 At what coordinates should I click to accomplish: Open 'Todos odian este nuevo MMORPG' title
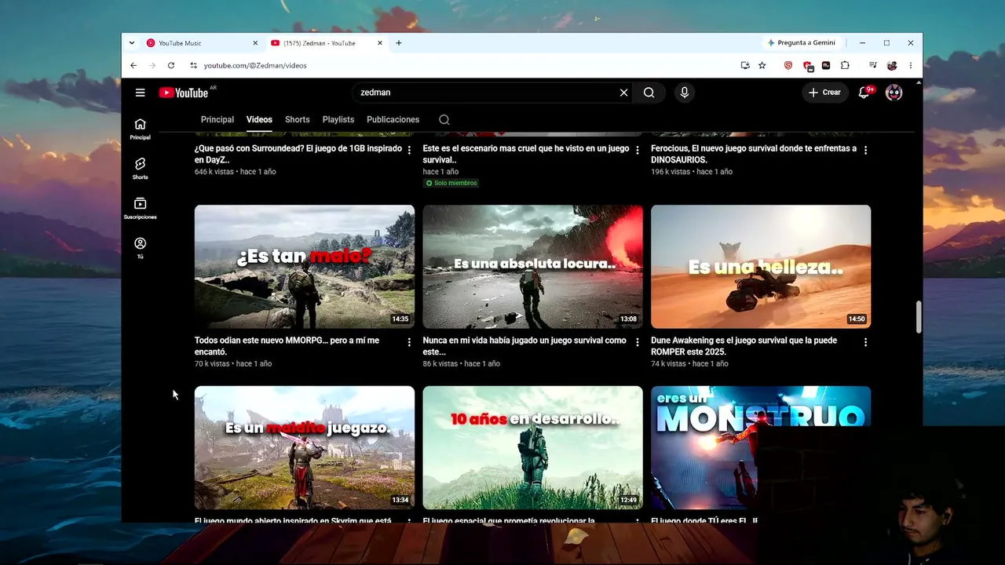tap(287, 346)
